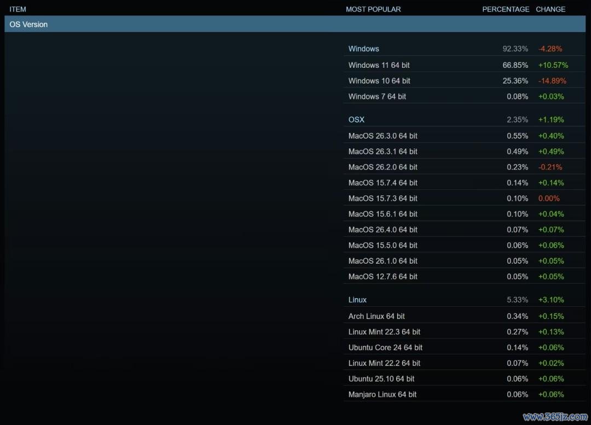Image resolution: width=591 pixels, height=425 pixels.
Task: Click Windows 11 percentage 66.85%
Action: pos(515,65)
